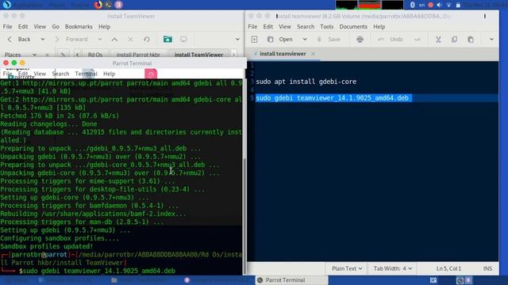
Task: Create new document in text editor
Action: tap(254, 39)
